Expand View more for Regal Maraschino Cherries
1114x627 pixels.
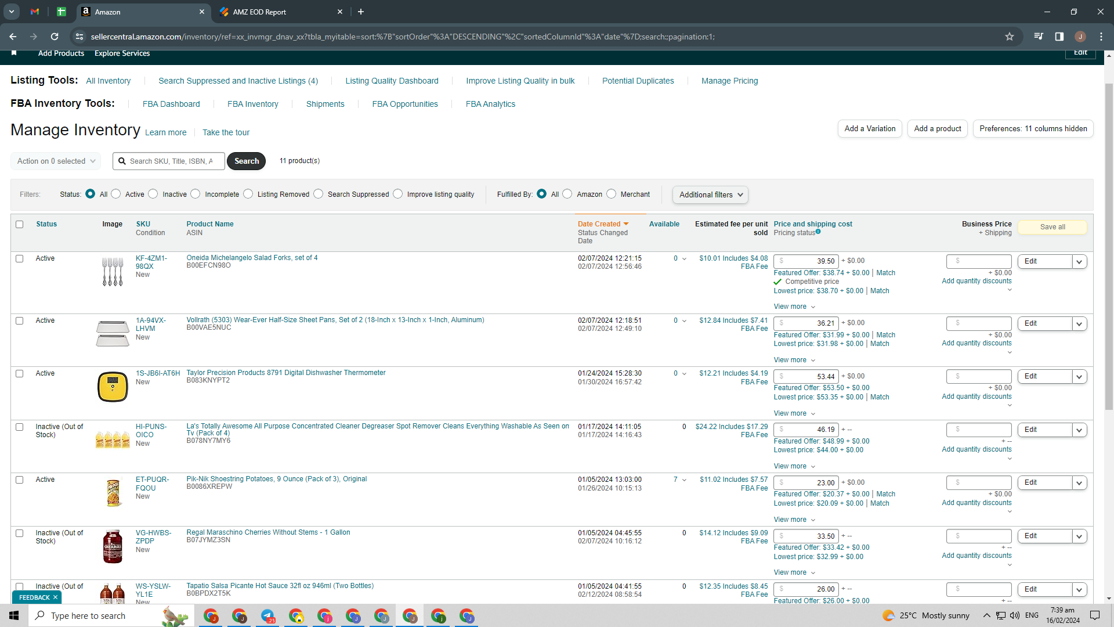794,572
